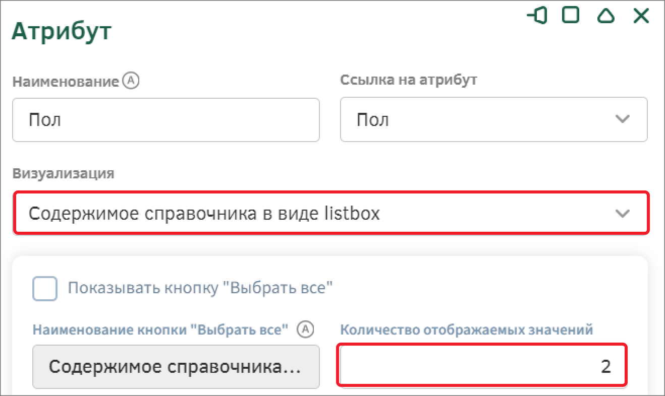Close the Атрибут panel with X
The image size is (665, 396).
click(x=641, y=16)
